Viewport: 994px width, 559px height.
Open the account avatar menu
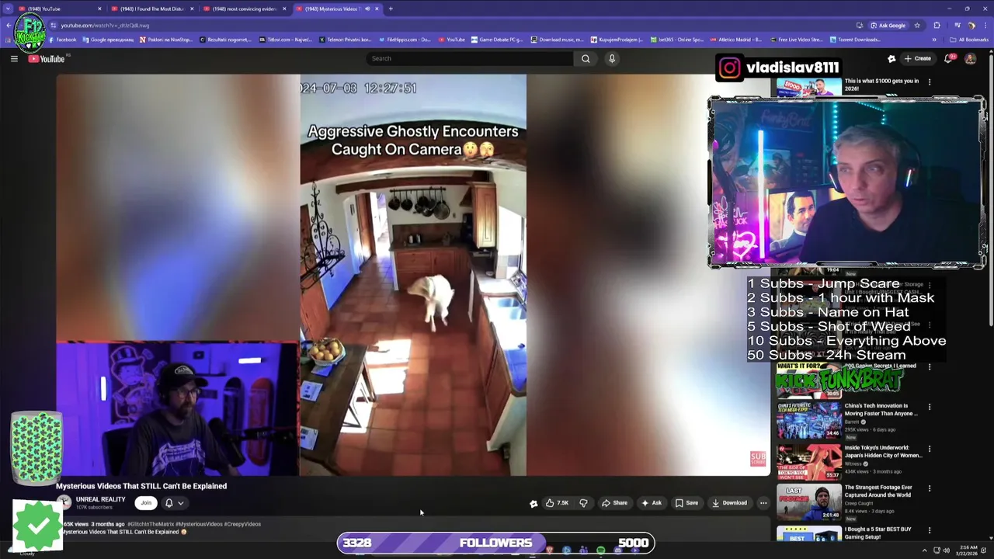(x=970, y=58)
